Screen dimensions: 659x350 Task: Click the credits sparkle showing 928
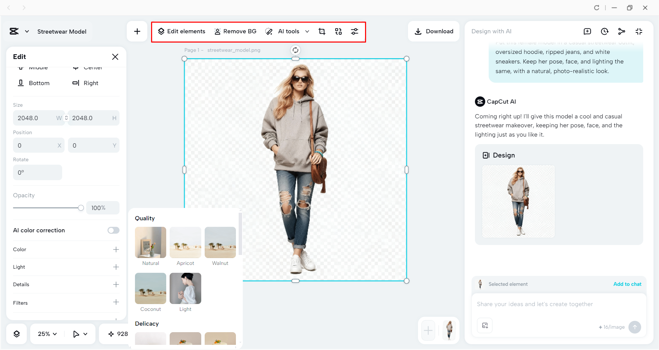click(x=118, y=334)
